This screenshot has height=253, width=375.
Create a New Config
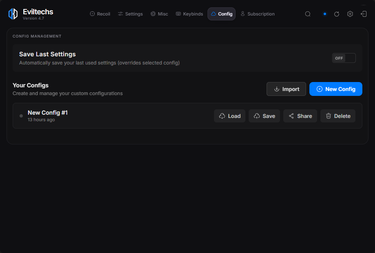336,89
